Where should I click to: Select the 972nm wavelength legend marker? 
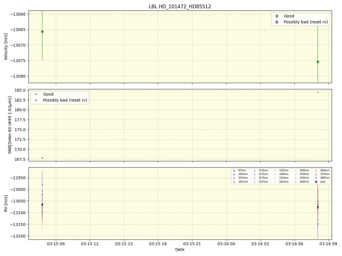pyautogui.click(x=234, y=170)
